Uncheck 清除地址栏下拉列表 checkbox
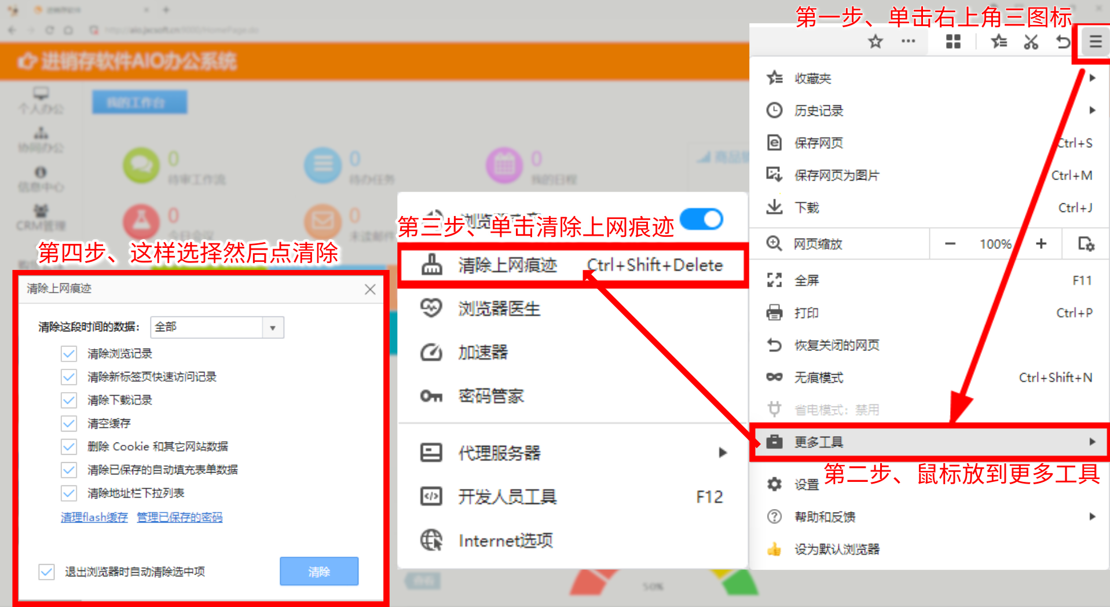1110x607 pixels. coord(68,493)
